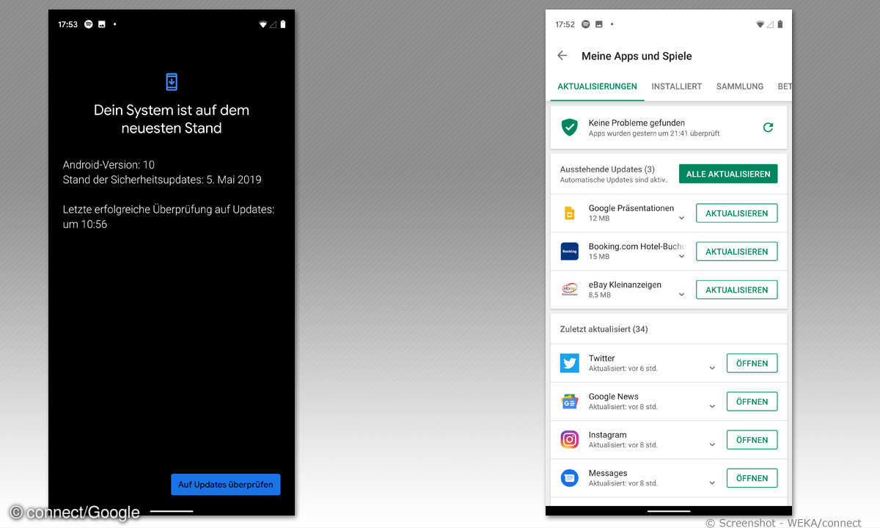Screen dimensions: 880x528
Task: Tap the back arrow in Meine Apps und Spiele
Action: tap(562, 56)
